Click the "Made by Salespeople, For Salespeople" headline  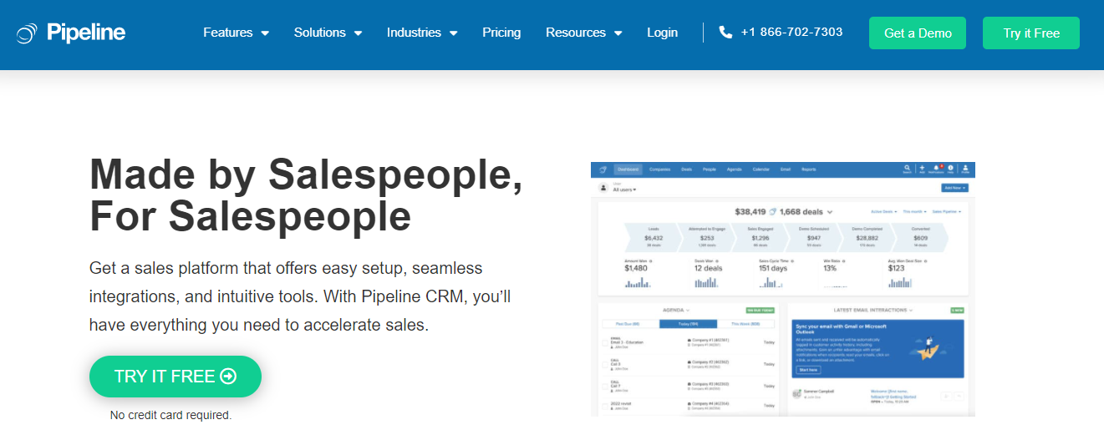(x=307, y=195)
